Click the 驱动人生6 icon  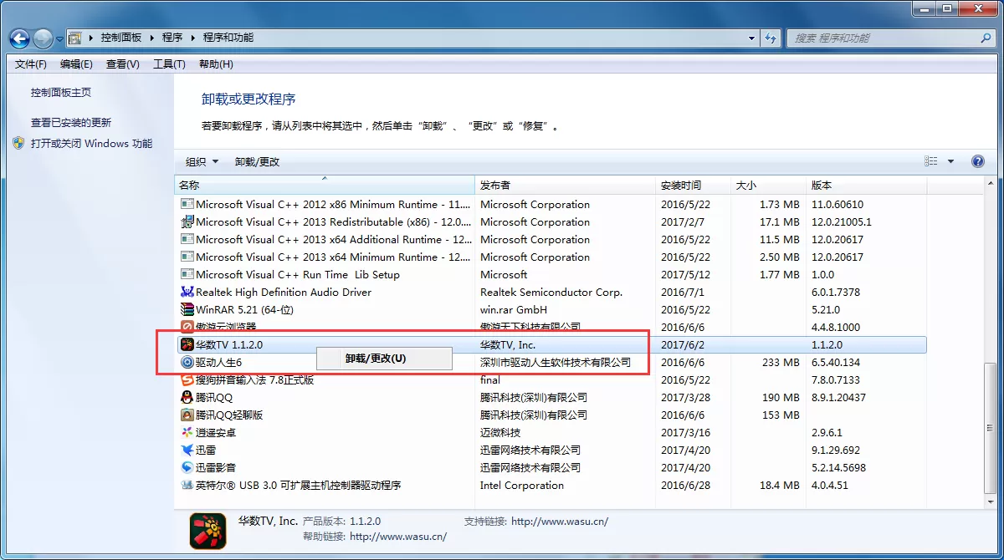click(x=187, y=363)
